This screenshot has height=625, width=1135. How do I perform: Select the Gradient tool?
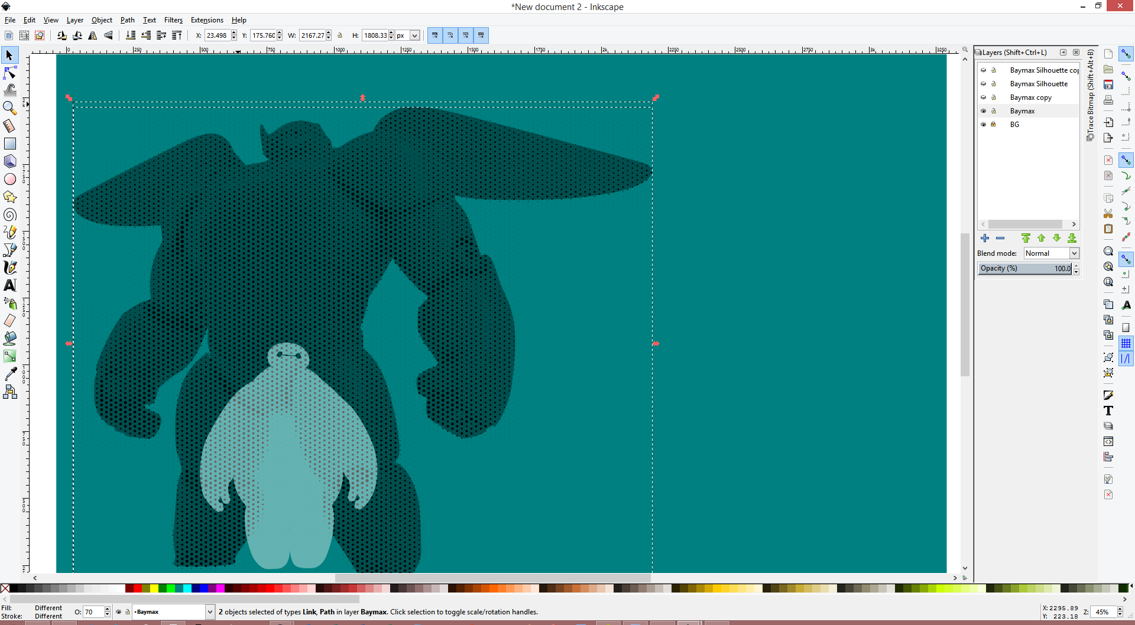pyautogui.click(x=9, y=356)
